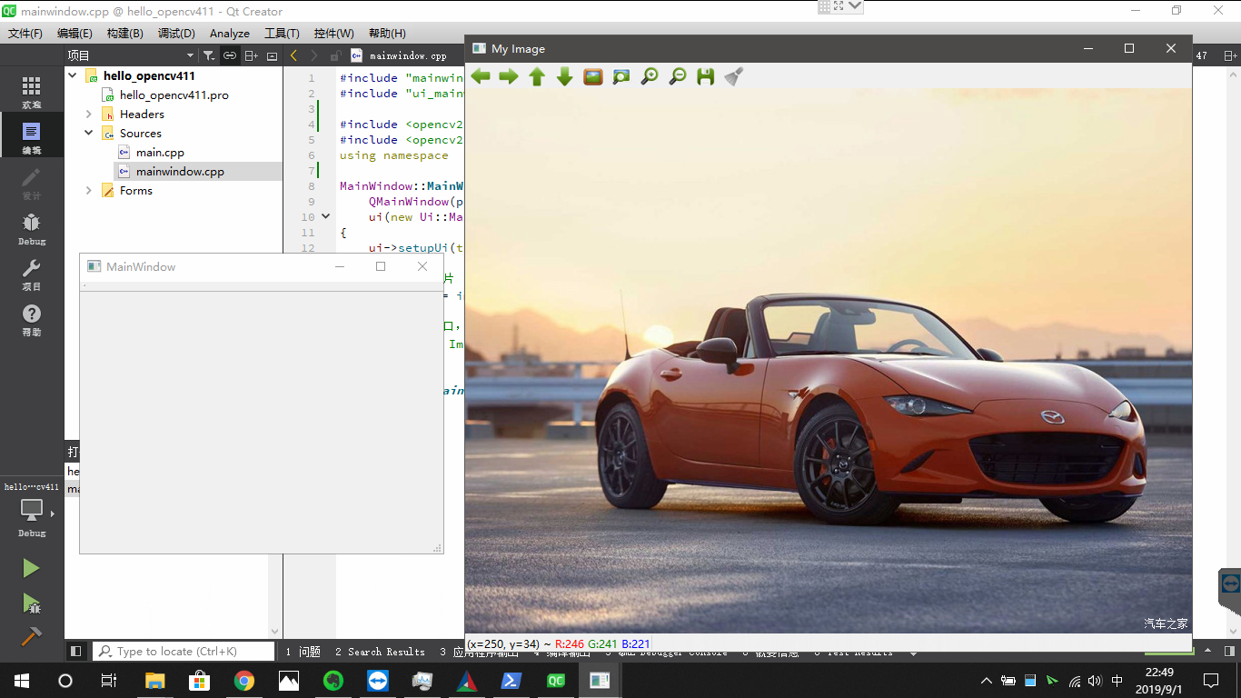Switch to Welcome mode (欢迎)
Screen dimensions: 1241x698
point(30,88)
